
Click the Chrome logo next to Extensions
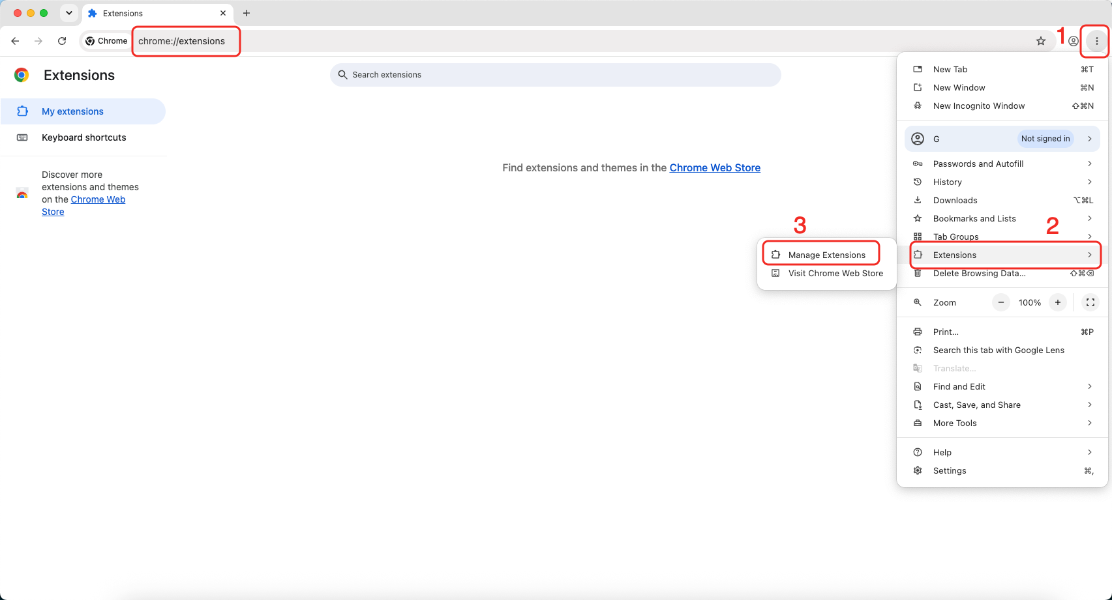tap(22, 75)
